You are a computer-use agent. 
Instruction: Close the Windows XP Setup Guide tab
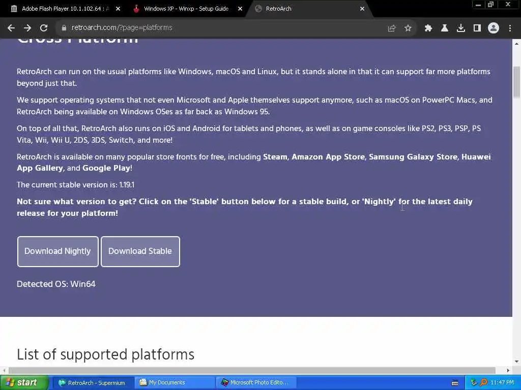coord(240,9)
